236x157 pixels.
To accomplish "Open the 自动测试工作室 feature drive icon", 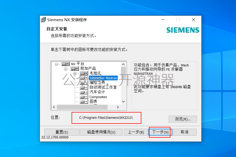I will pos(84,87).
